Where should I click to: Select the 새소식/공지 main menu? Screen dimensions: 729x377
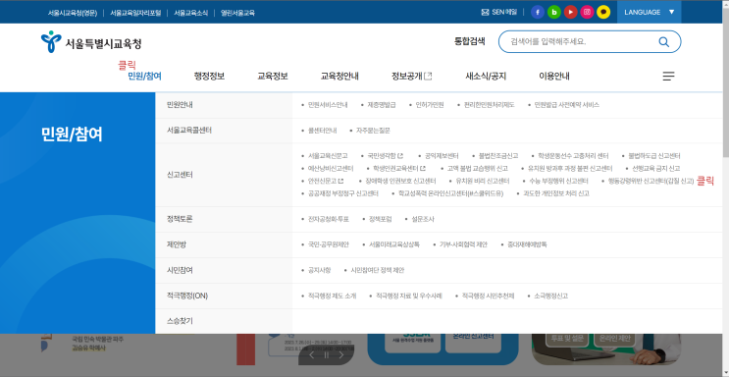(486, 77)
